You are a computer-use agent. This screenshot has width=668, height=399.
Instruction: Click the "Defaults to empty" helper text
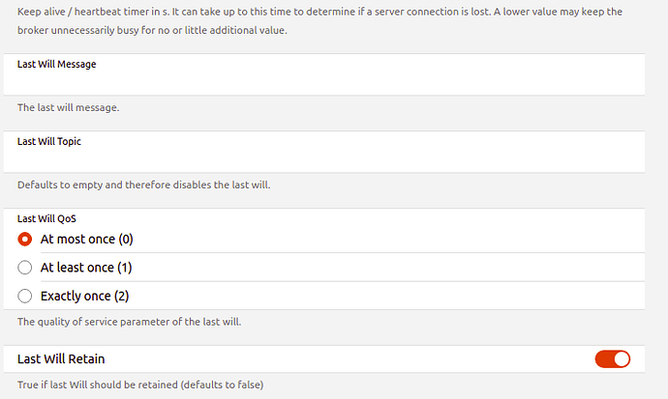tap(143, 185)
